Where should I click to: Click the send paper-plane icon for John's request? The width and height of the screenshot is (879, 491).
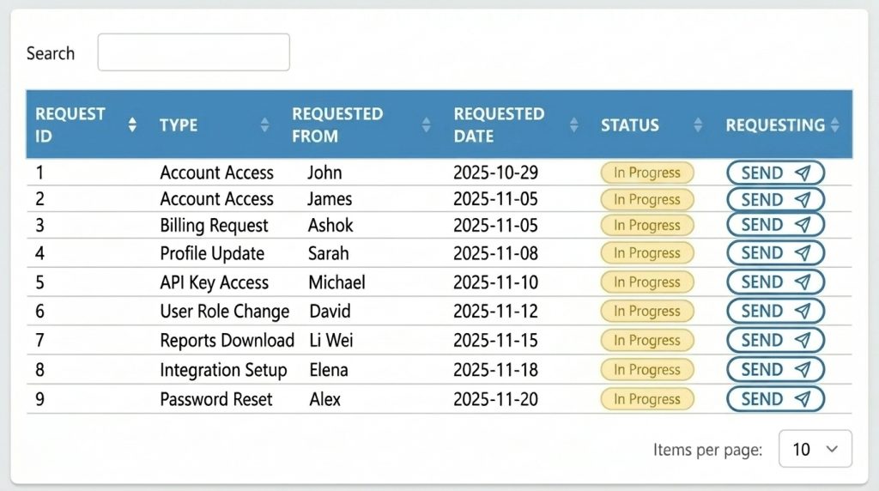tap(803, 173)
